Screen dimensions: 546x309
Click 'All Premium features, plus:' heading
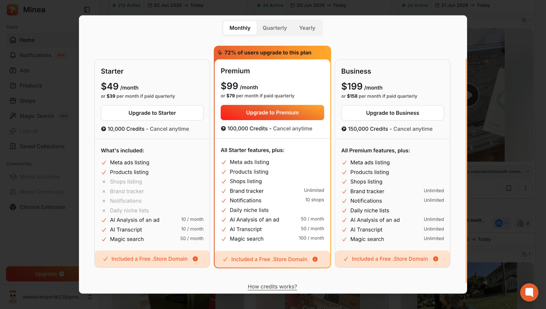point(376,150)
